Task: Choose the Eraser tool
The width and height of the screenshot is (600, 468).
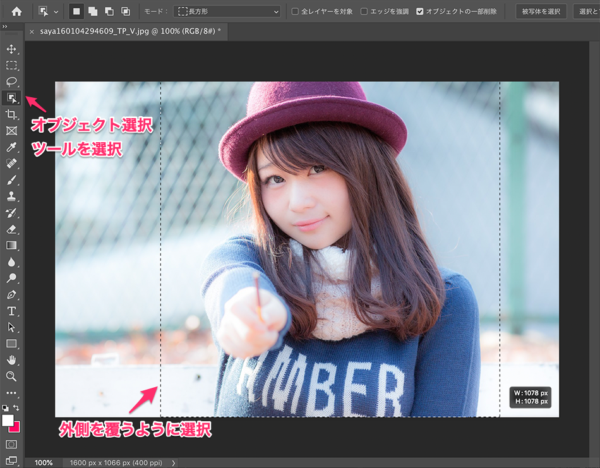Action: click(x=11, y=229)
